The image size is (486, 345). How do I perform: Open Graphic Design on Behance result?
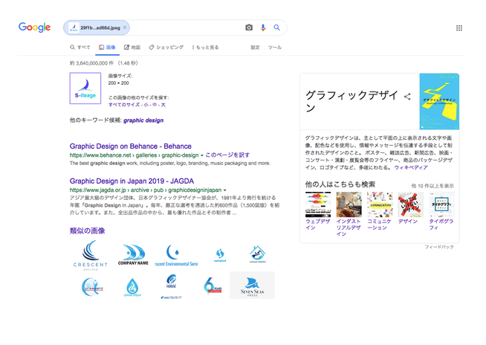(131, 146)
